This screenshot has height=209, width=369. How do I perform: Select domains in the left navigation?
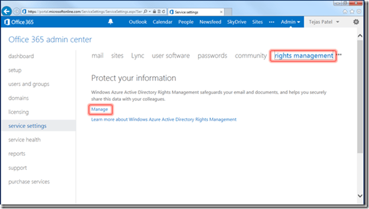pyautogui.click(x=18, y=98)
